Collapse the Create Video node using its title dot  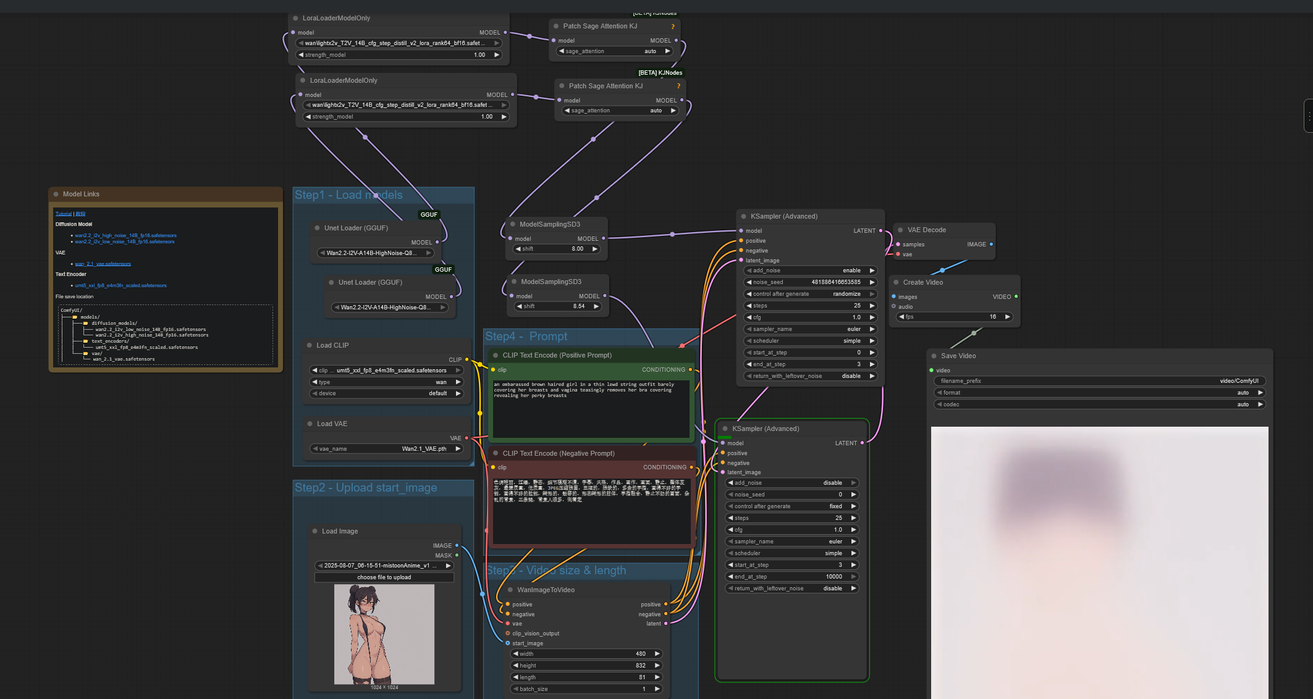[896, 283]
